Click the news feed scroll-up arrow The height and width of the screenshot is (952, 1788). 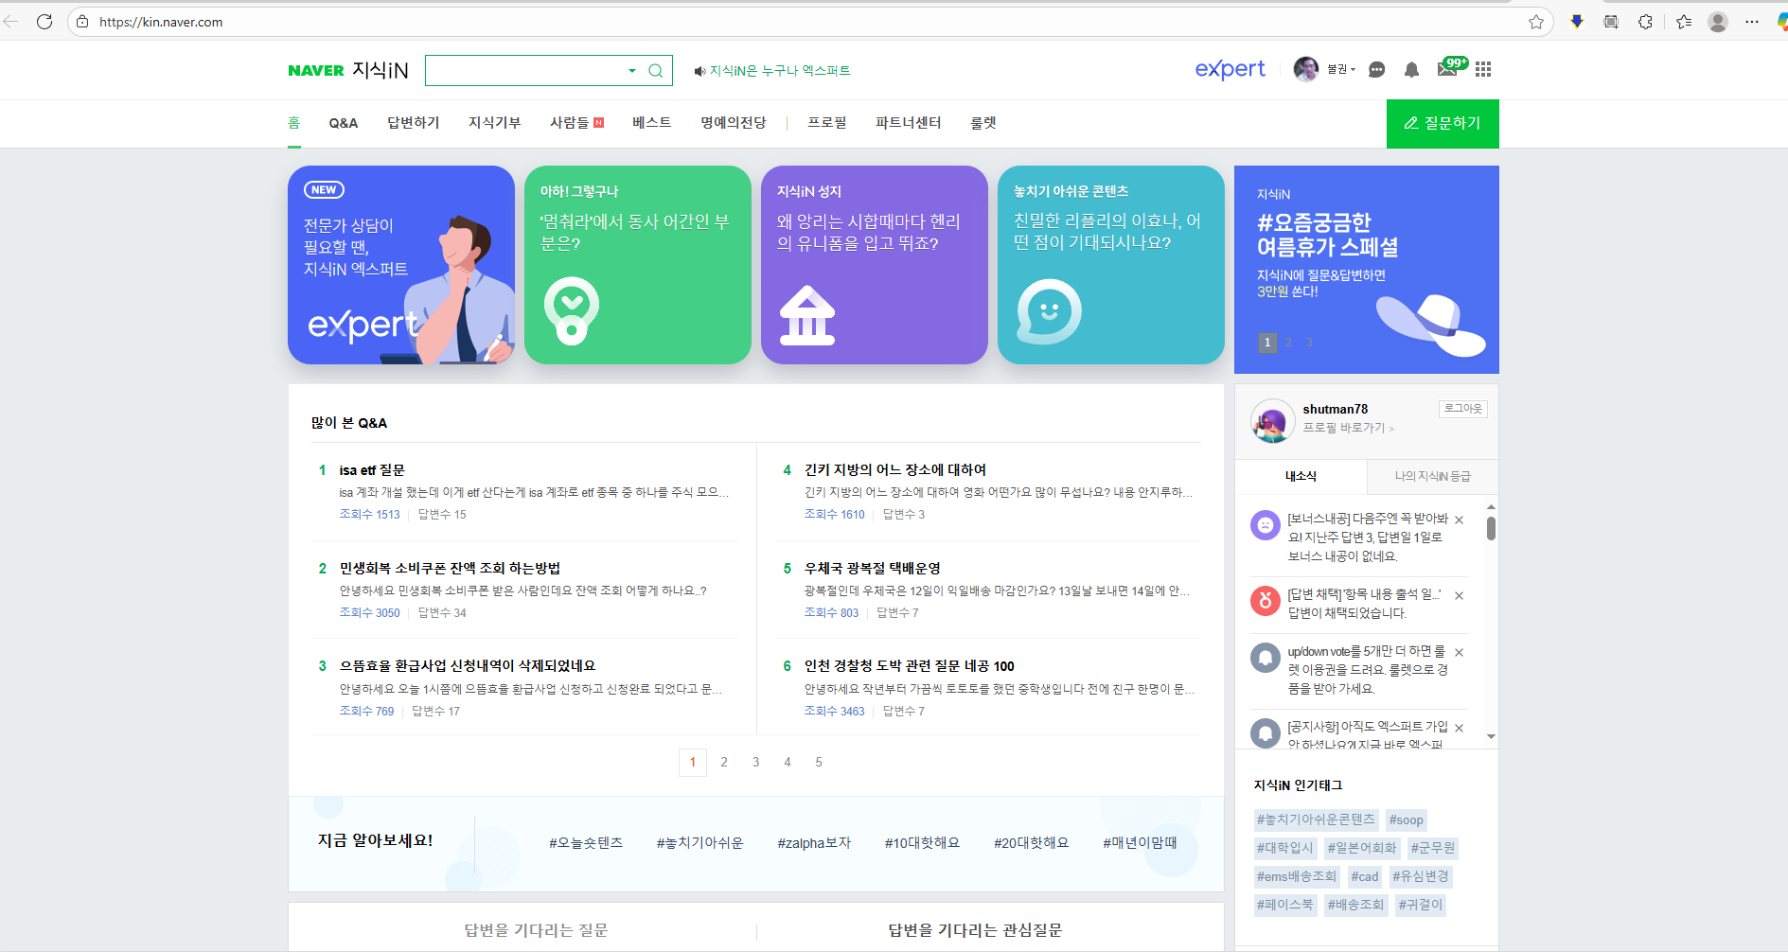(1491, 507)
